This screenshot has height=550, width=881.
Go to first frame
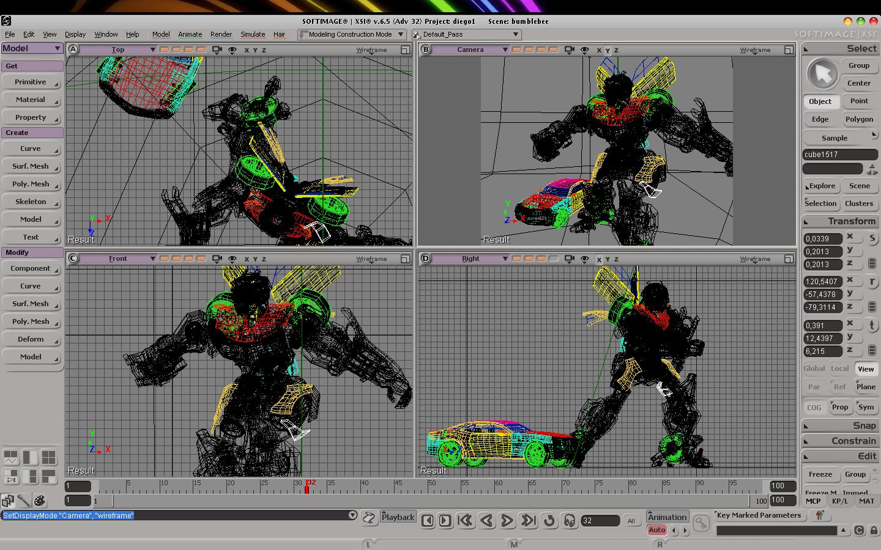(x=466, y=520)
